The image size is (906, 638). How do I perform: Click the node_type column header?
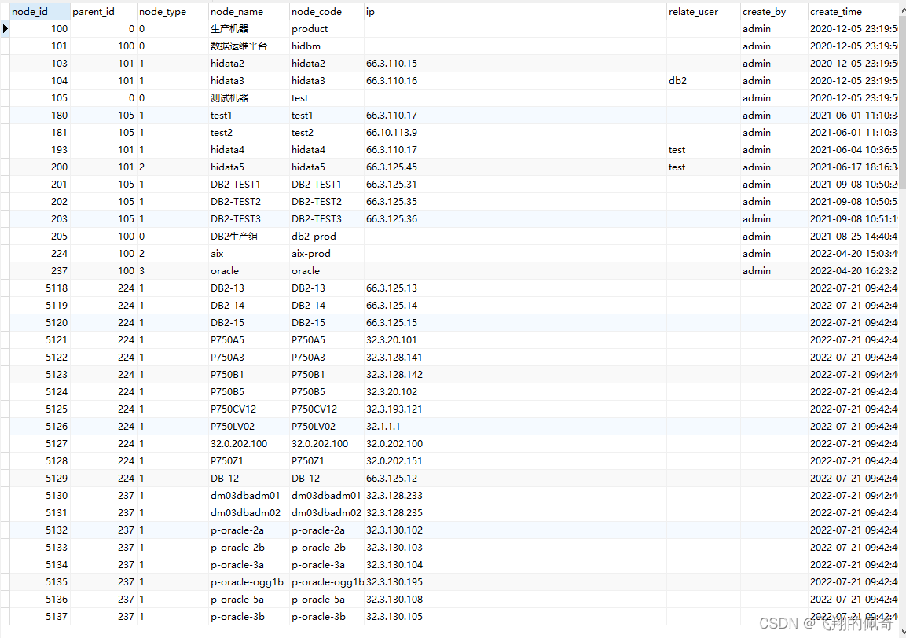[172, 12]
